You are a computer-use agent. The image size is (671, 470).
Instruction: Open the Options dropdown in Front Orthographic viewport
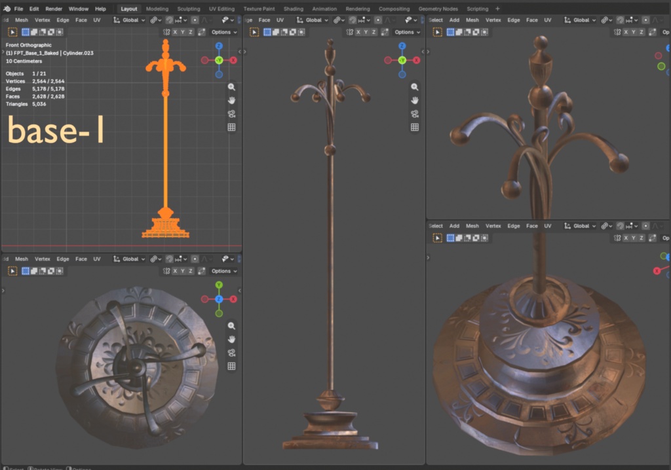224,32
